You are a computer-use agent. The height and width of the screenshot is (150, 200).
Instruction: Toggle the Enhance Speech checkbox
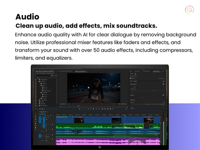click(163, 84)
